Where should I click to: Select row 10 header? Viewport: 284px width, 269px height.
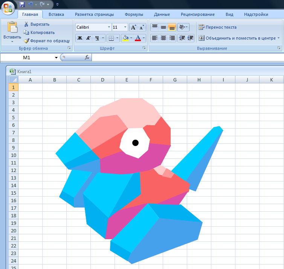tap(14, 155)
